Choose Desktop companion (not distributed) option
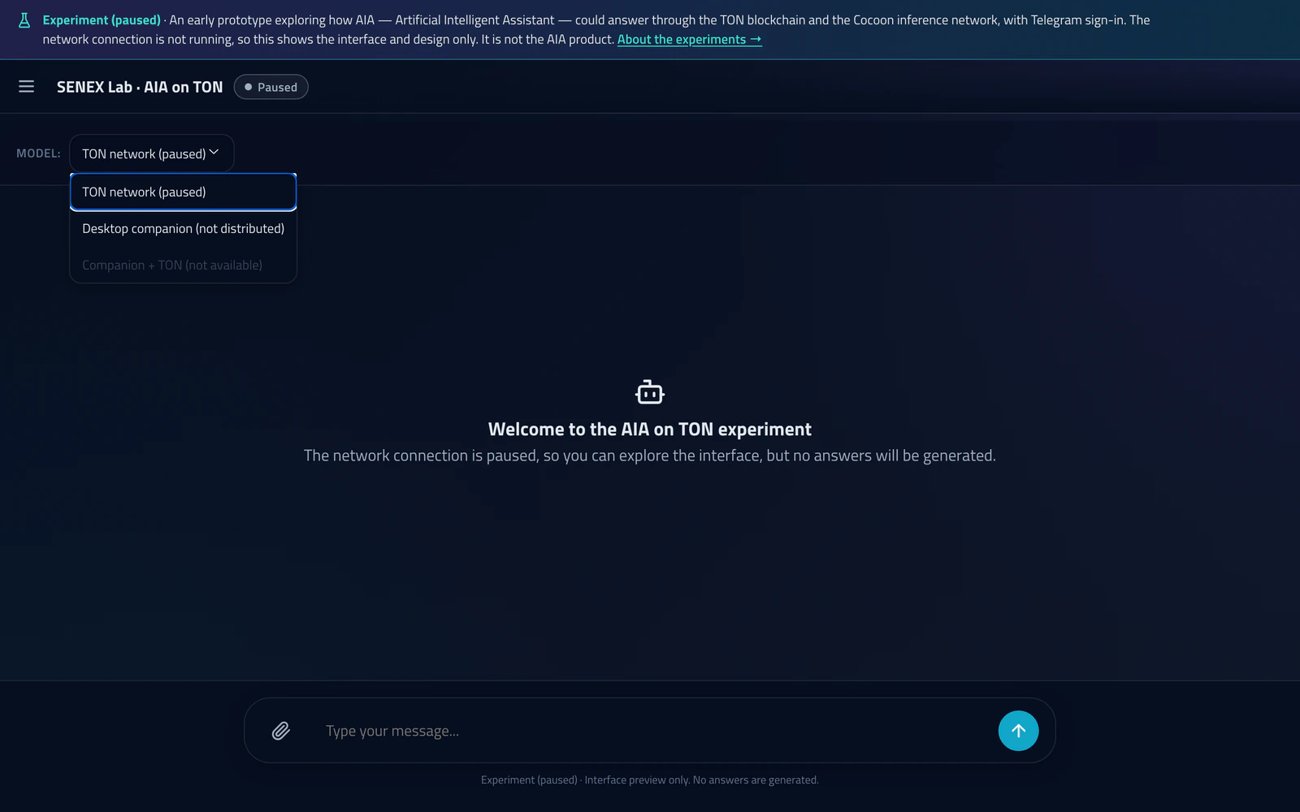 coord(183,228)
